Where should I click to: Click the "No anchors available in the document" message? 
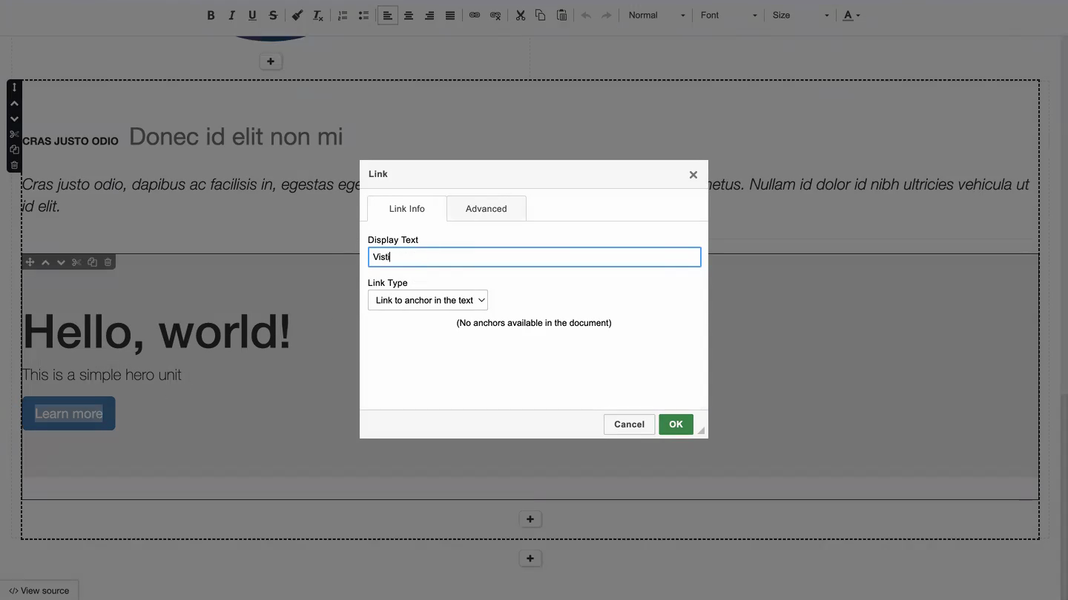[534, 323]
